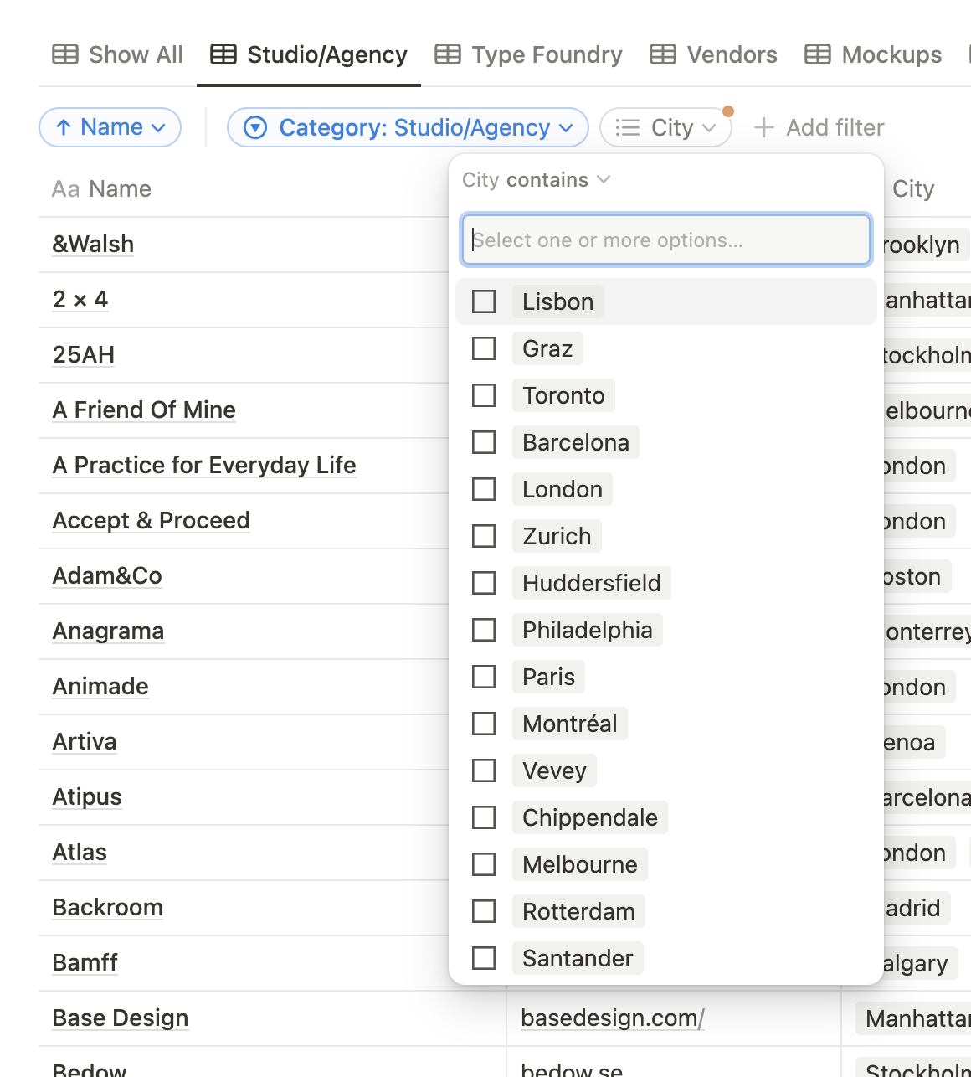This screenshot has width=971, height=1077.
Task: Click table icon beside Type Foundry
Action: pyautogui.click(x=448, y=55)
